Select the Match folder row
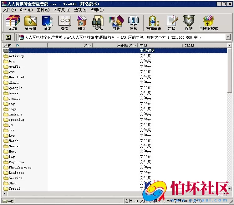This screenshot has height=205, width=234. (x=114, y=141)
